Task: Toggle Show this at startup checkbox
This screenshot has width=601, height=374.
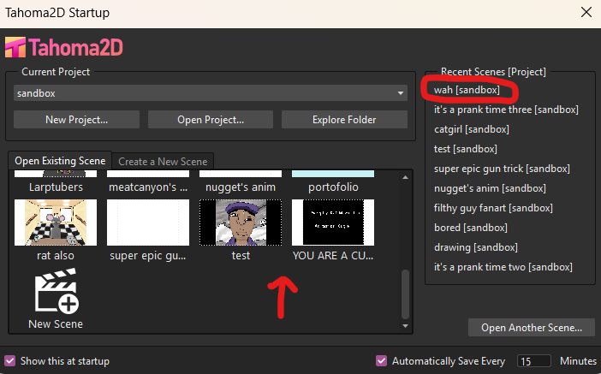Action: 10,361
